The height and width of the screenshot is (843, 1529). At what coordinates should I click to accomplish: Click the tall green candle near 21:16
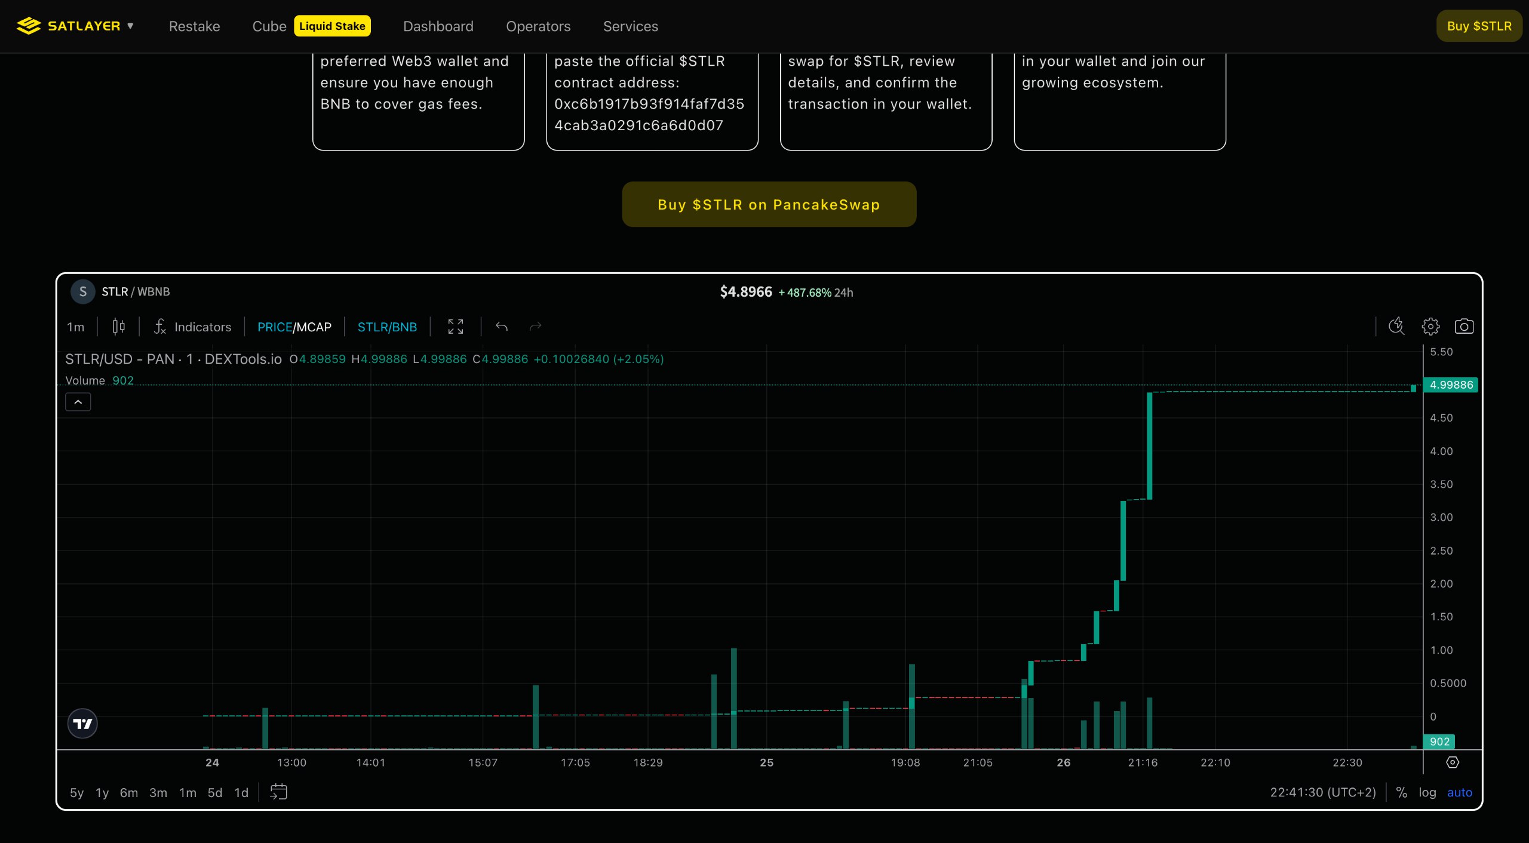coord(1149,445)
